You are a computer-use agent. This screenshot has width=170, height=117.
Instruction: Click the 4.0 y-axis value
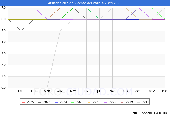click(x=3, y=42)
